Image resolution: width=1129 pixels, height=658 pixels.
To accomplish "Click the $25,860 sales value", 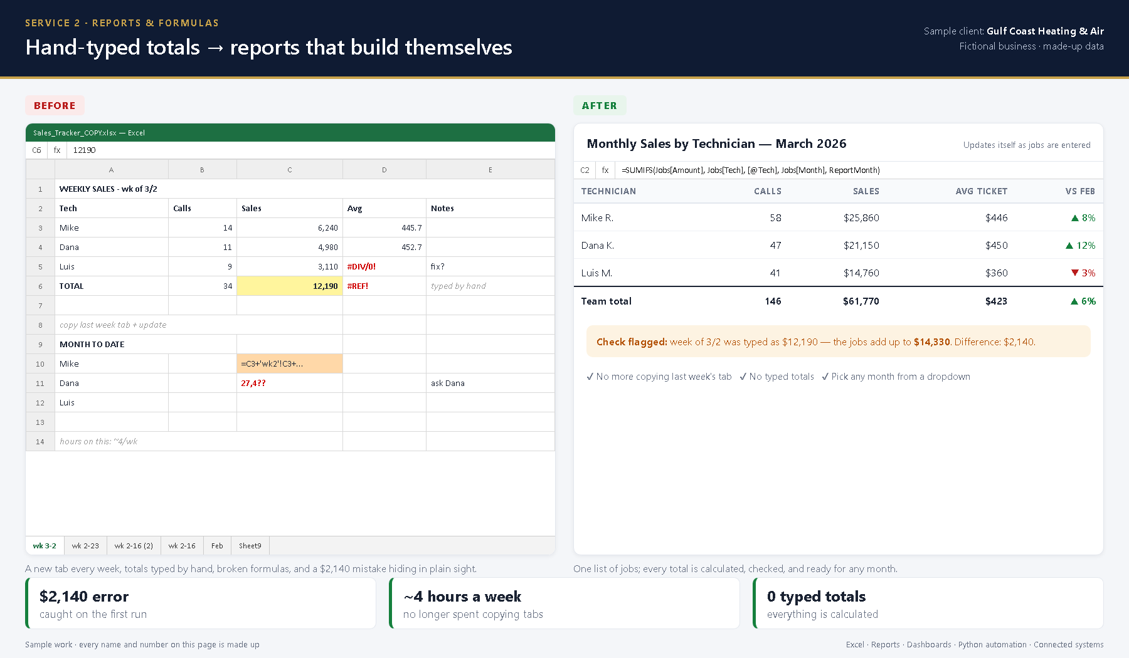I will [x=861, y=218].
